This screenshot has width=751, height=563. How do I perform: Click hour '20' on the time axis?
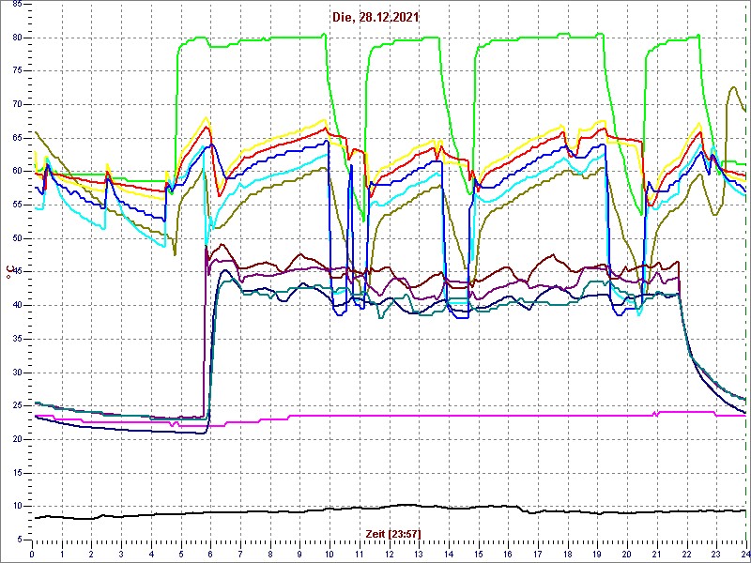pyautogui.click(x=627, y=554)
